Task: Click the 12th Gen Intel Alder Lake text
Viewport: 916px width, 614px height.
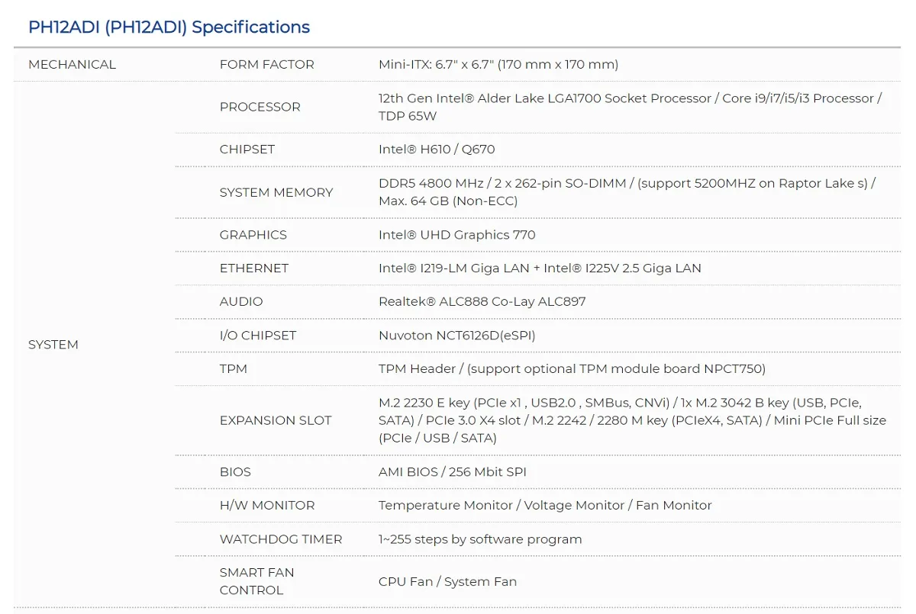Action: point(631,107)
